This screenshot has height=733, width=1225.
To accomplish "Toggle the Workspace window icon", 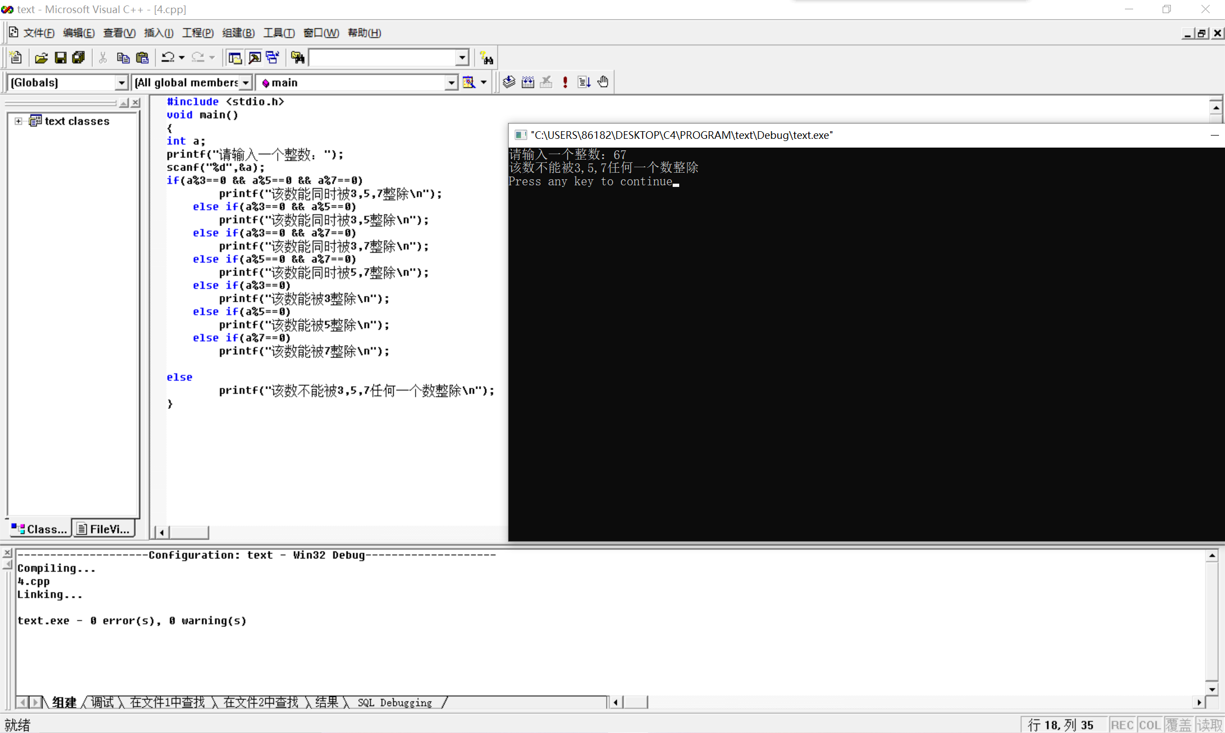I will tap(235, 57).
